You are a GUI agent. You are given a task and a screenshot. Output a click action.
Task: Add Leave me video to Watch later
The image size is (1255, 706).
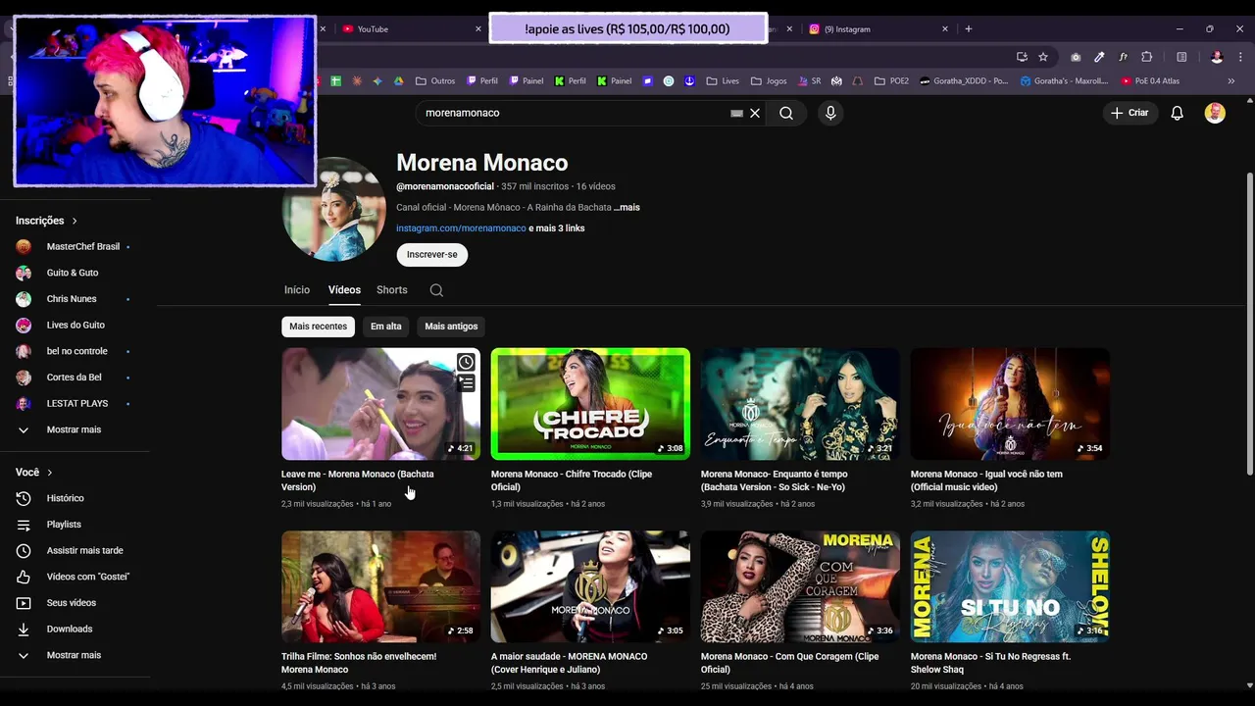tap(466, 363)
